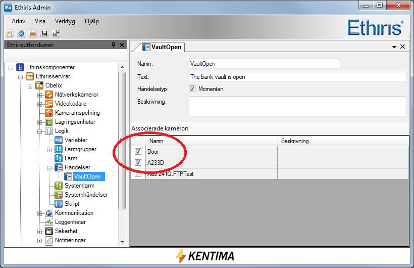Toggle the Momentan checkbox
The image size is (414, 268).
[x=192, y=89]
